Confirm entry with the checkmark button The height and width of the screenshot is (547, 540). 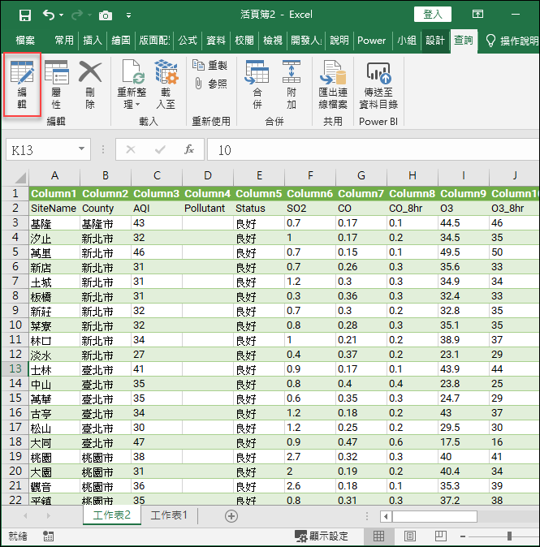160,149
